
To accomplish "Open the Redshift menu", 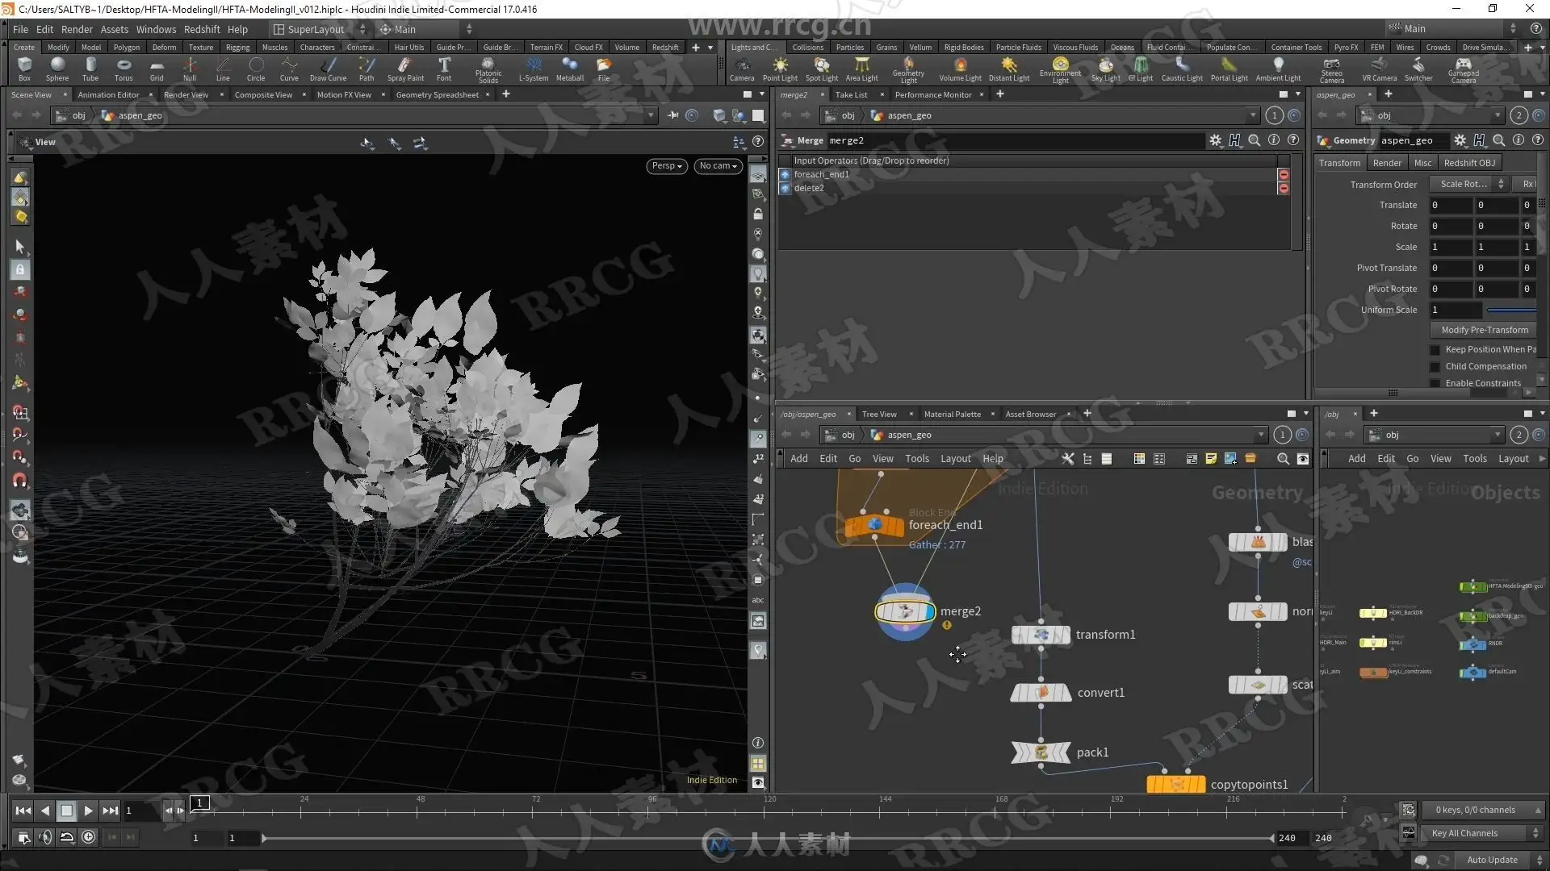I will [x=202, y=30].
